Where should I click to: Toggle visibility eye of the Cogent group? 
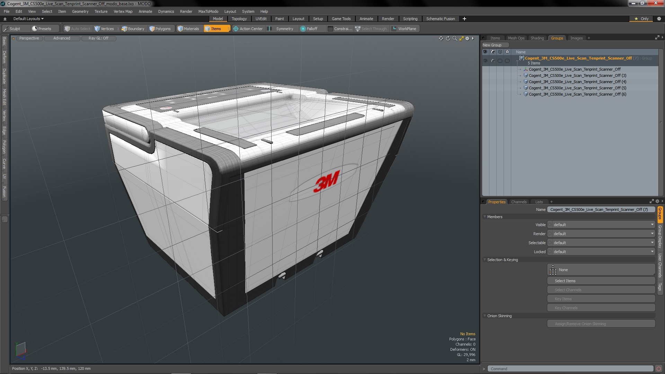pyautogui.click(x=485, y=61)
